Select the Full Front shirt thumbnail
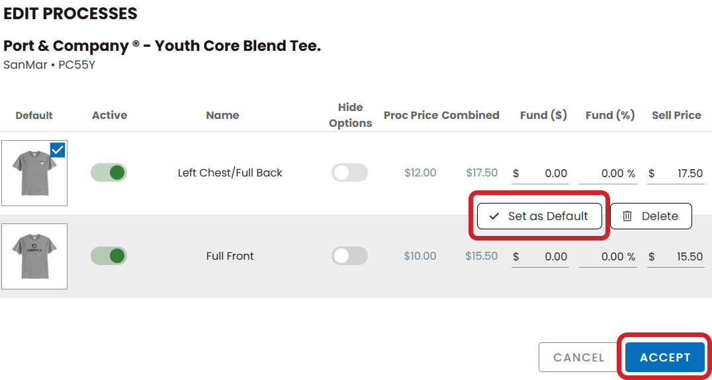 pyautogui.click(x=34, y=256)
